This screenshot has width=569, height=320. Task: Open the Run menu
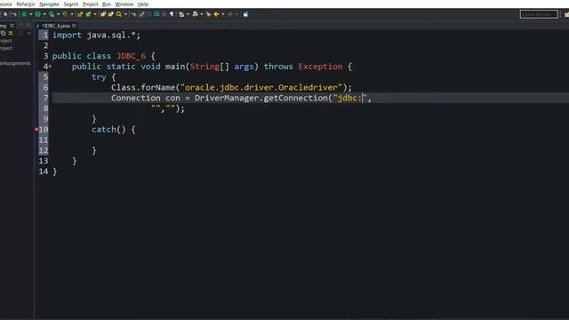point(107,4)
